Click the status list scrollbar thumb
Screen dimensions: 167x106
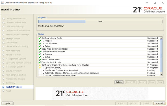point(161,56)
